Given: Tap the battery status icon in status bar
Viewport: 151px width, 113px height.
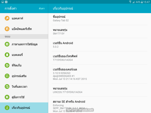Looking at the screenshot, I should click(x=142, y=2).
